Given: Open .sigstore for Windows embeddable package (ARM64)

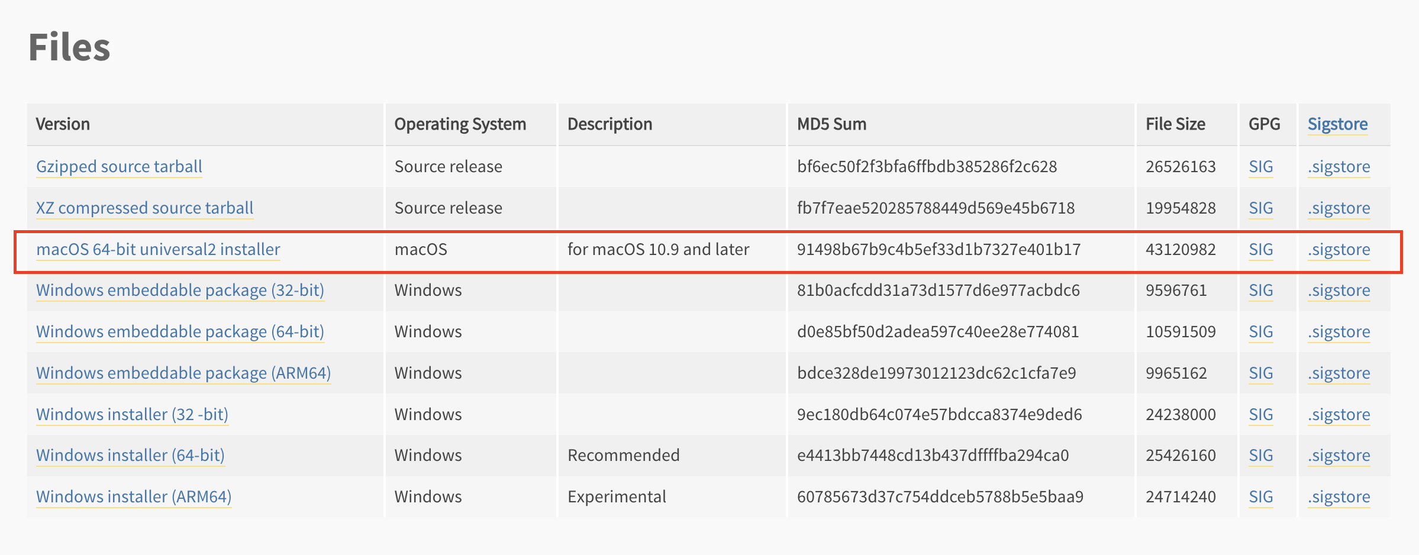Looking at the screenshot, I should (1339, 373).
